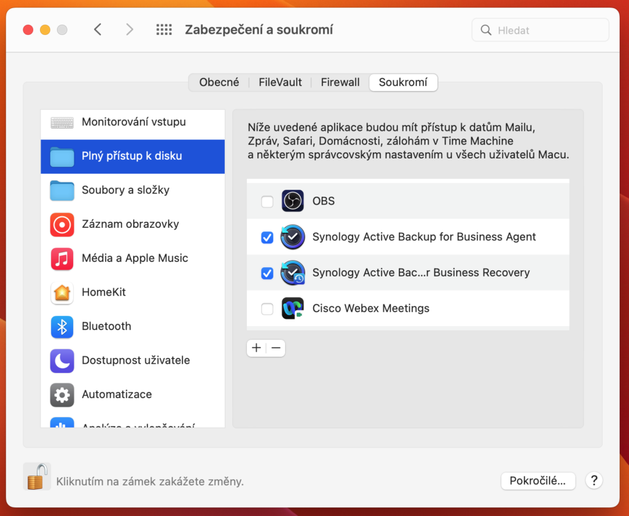629x516 pixels.
Task: Switch to the FileVault tab
Action: click(x=280, y=82)
